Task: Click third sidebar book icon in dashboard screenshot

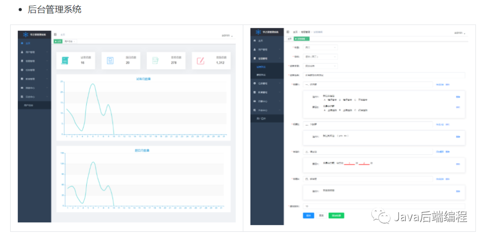Action: 22,61
